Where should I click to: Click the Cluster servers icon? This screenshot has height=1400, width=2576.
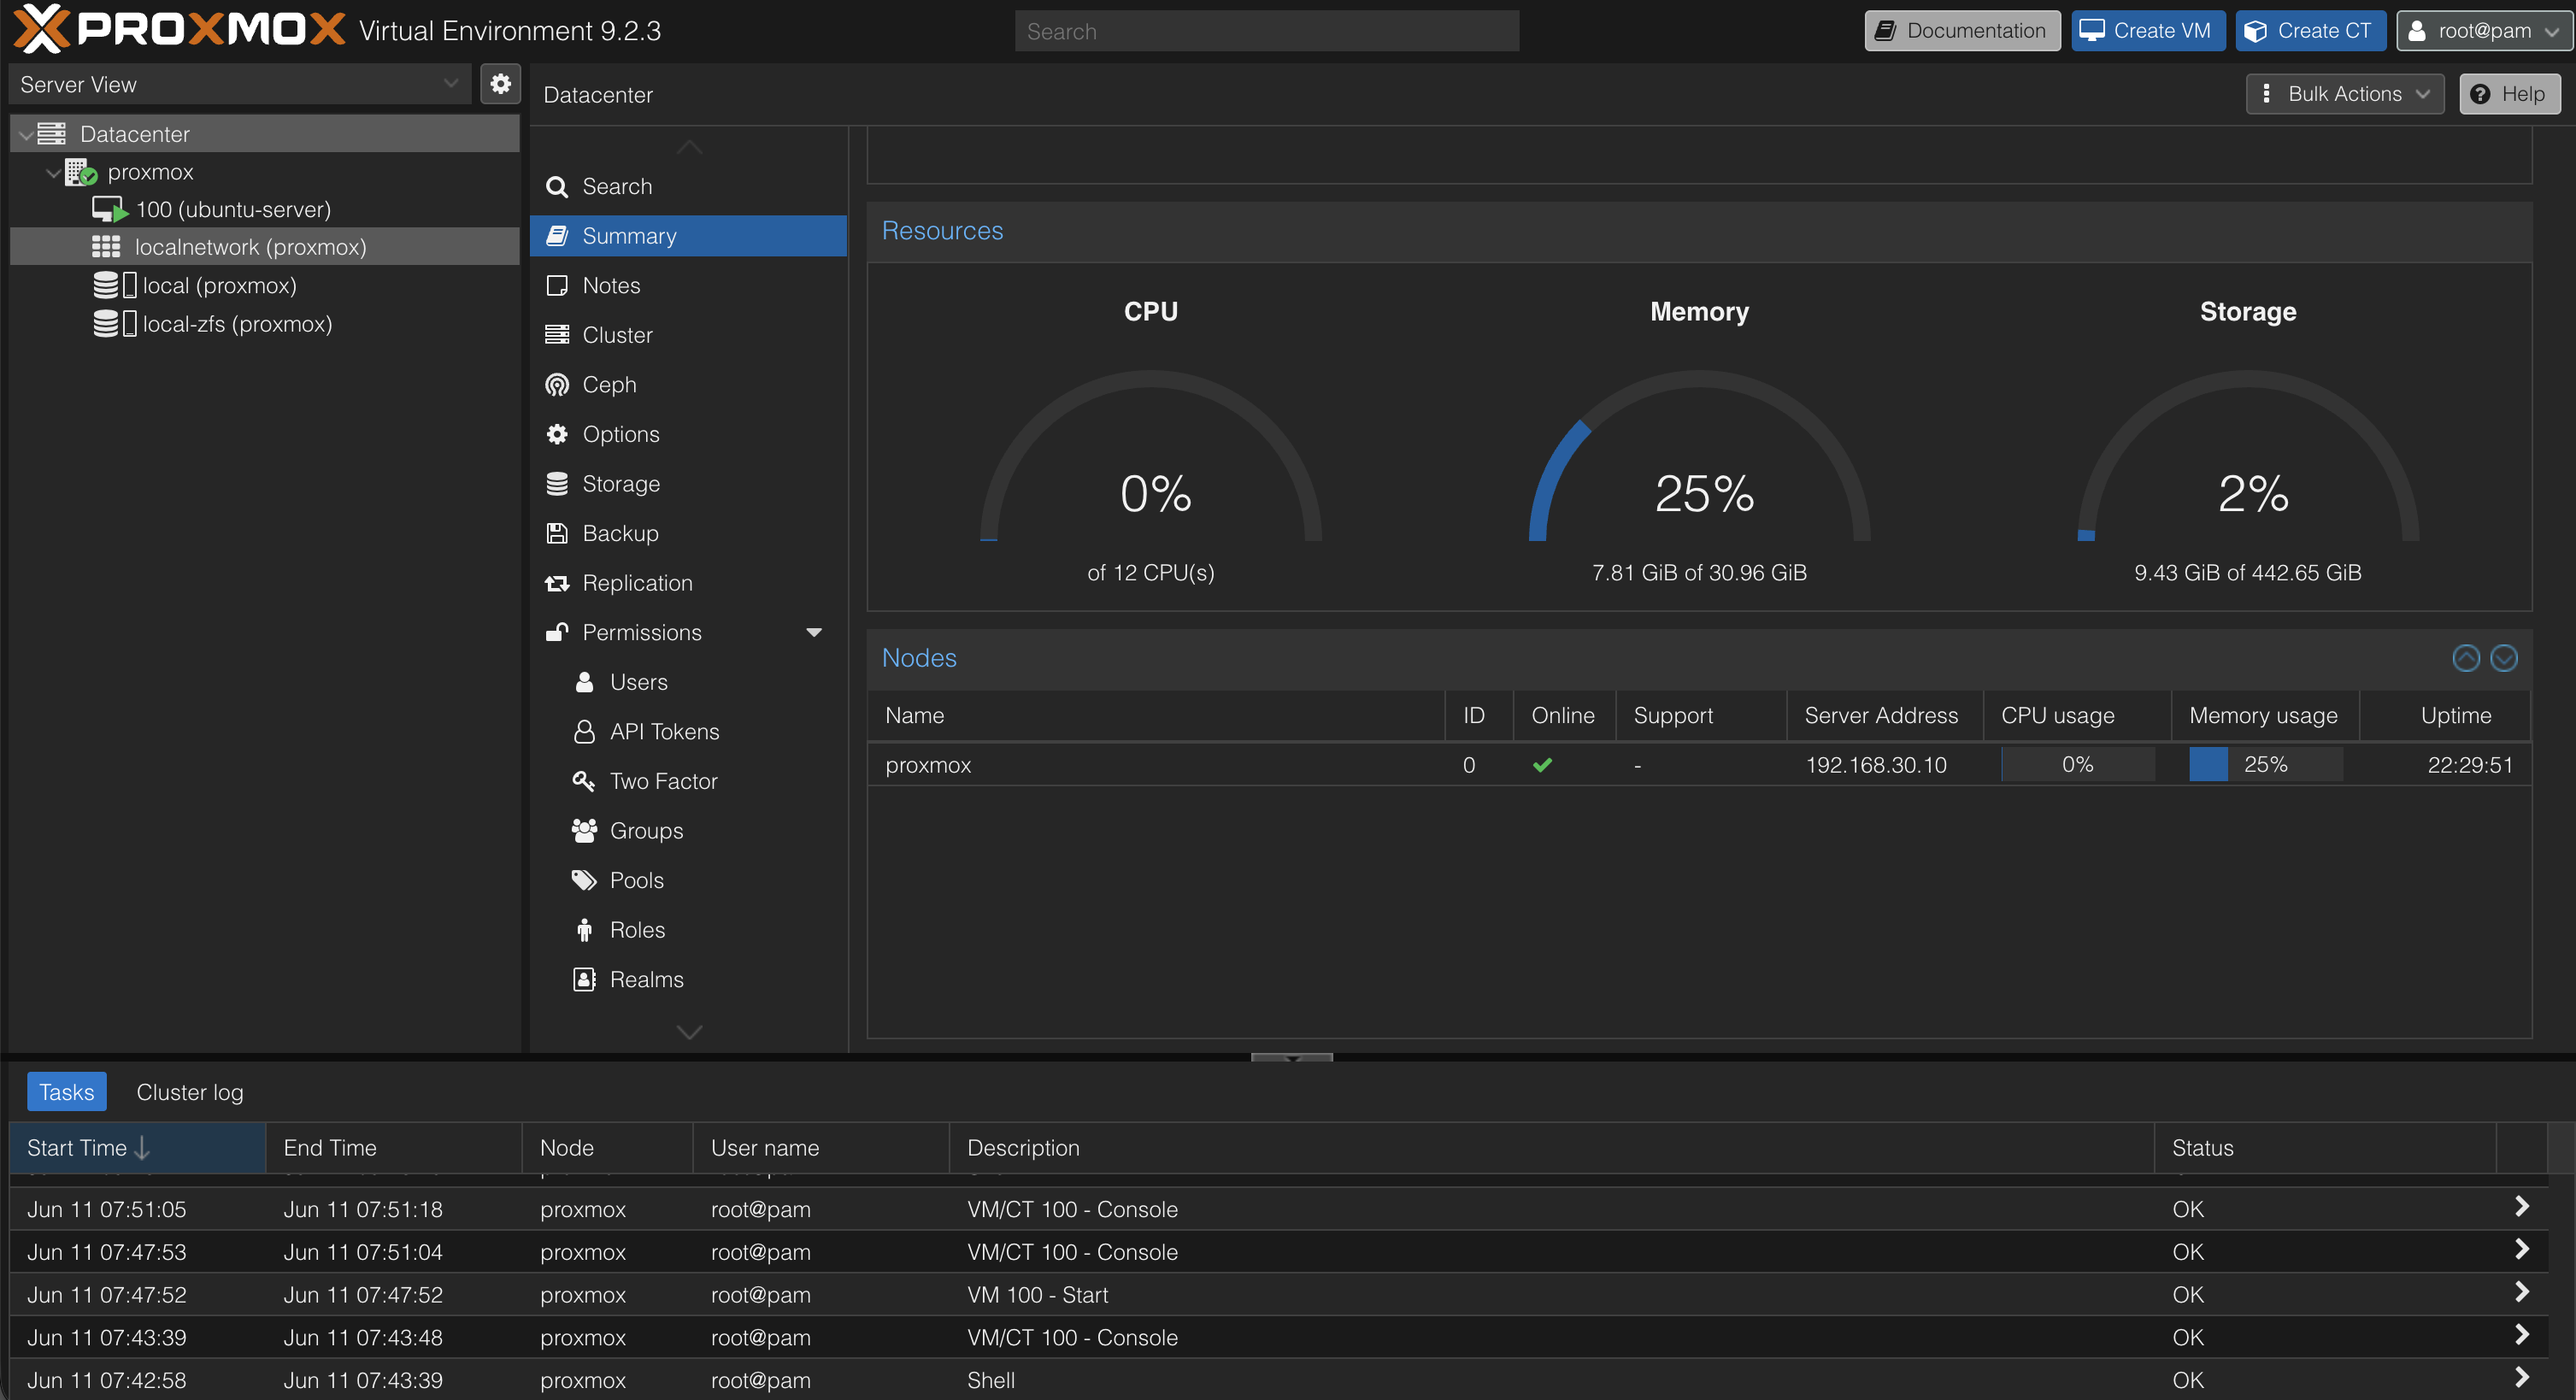pos(557,335)
